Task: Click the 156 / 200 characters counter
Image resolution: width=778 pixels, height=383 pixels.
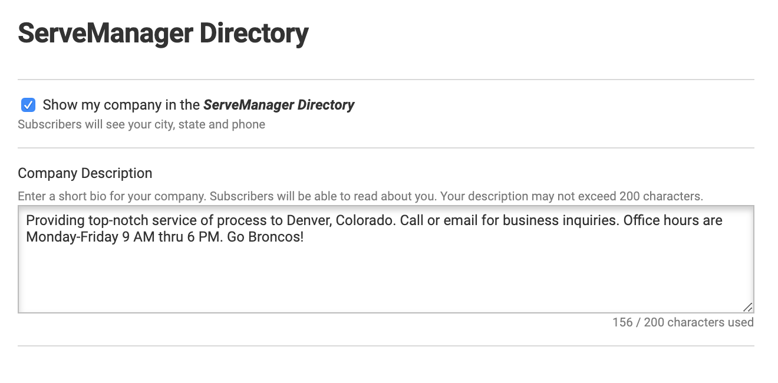Action: (684, 322)
